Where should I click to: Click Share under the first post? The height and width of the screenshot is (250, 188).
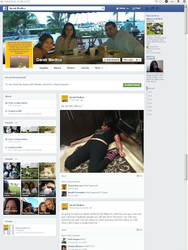(x=64, y=176)
